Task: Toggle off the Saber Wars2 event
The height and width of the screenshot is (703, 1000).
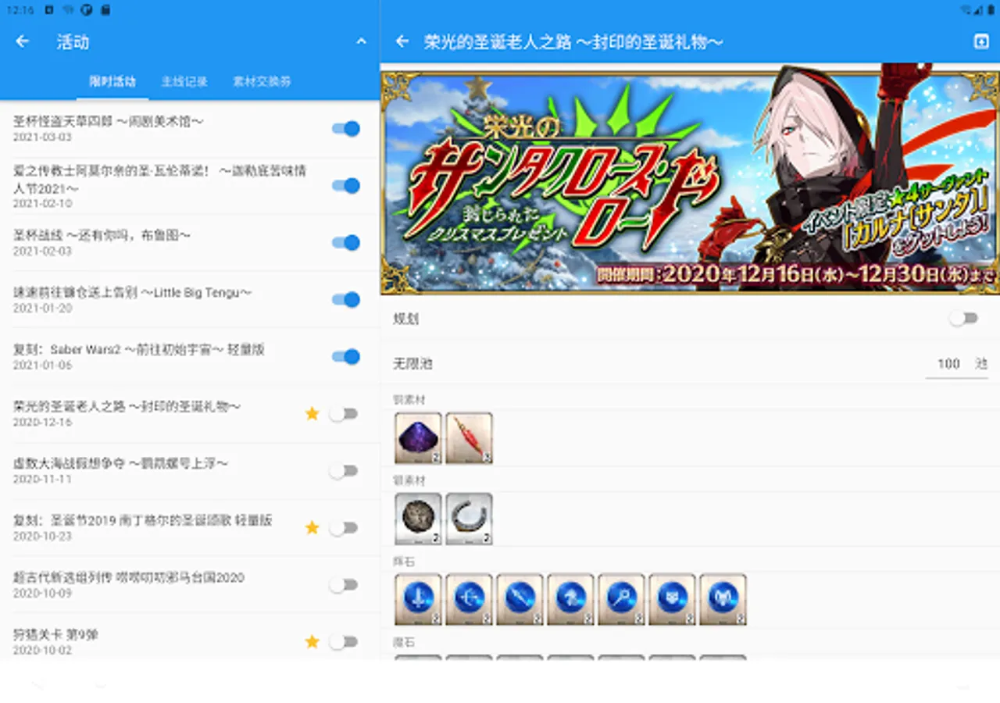Action: [x=346, y=357]
